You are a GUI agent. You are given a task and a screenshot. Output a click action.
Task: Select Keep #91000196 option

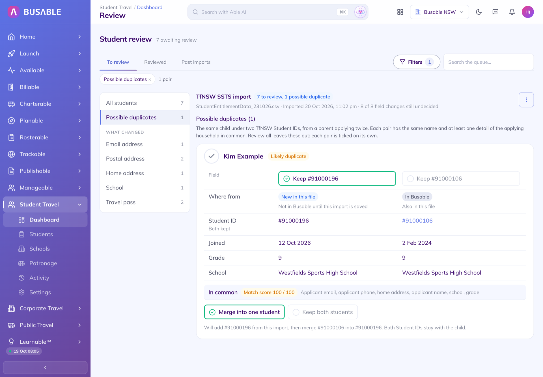coord(337,178)
